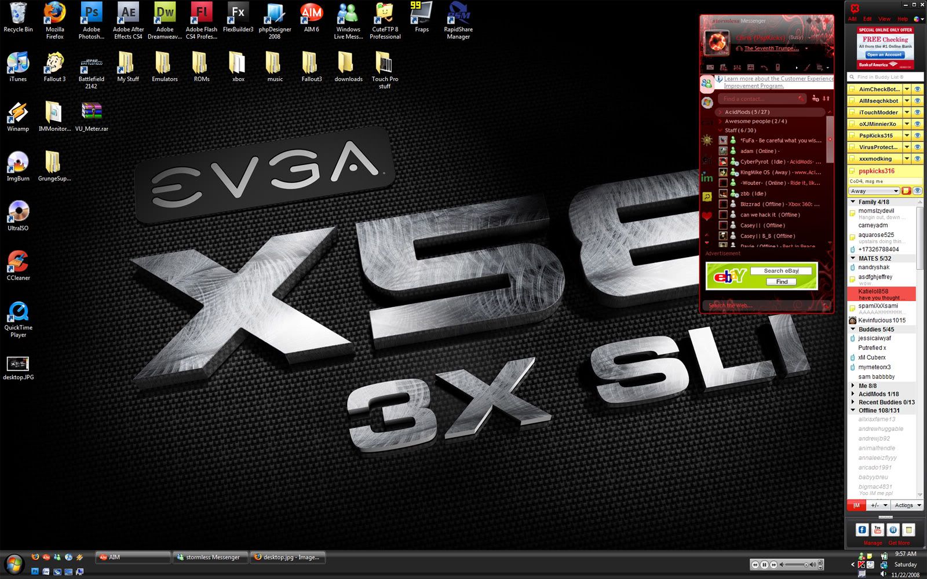Expand the AcidMods 1/18 buddy group
The image size is (927, 579).
coord(853,394)
